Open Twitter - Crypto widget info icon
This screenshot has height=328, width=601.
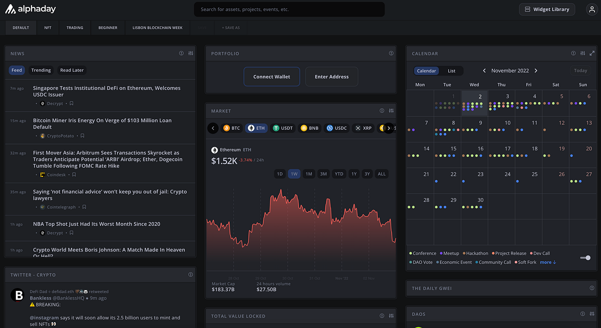[190, 274]
